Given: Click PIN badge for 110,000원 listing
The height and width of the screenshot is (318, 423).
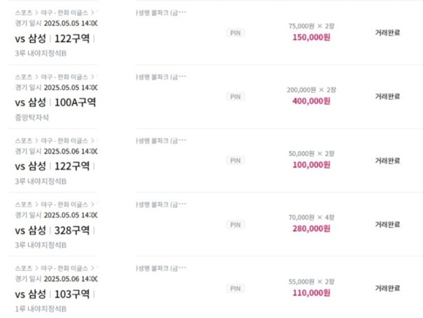Looking at the screenshot, I should [x=235, y=288].
